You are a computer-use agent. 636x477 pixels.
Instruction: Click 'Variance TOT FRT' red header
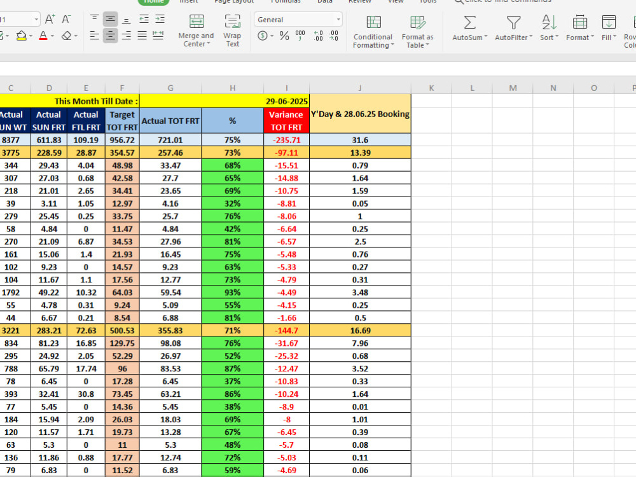[x=286, y=120]
